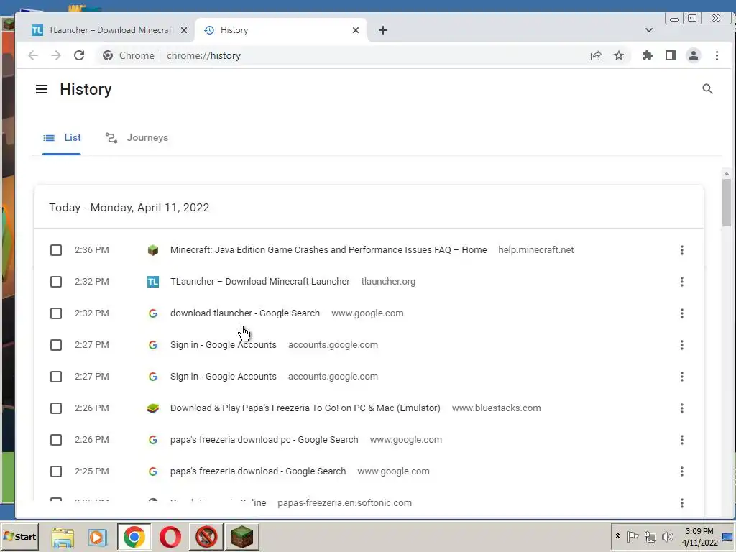Viewport: 736px width, 552px height.
Task: Open actions menu for freezeria download pc search
Action: point(681,440)
